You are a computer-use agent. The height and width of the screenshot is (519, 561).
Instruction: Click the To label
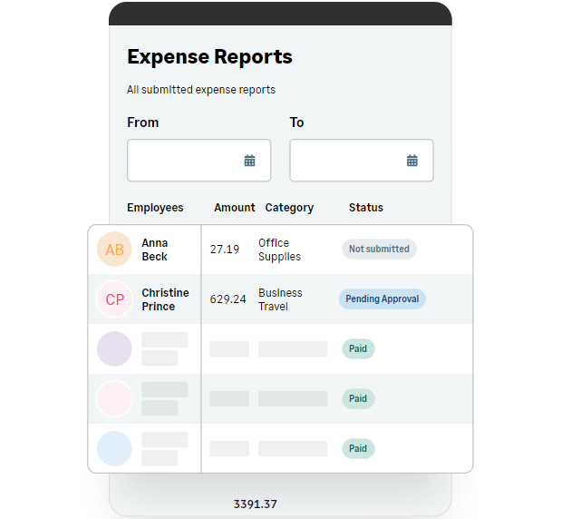pos(297,122)
